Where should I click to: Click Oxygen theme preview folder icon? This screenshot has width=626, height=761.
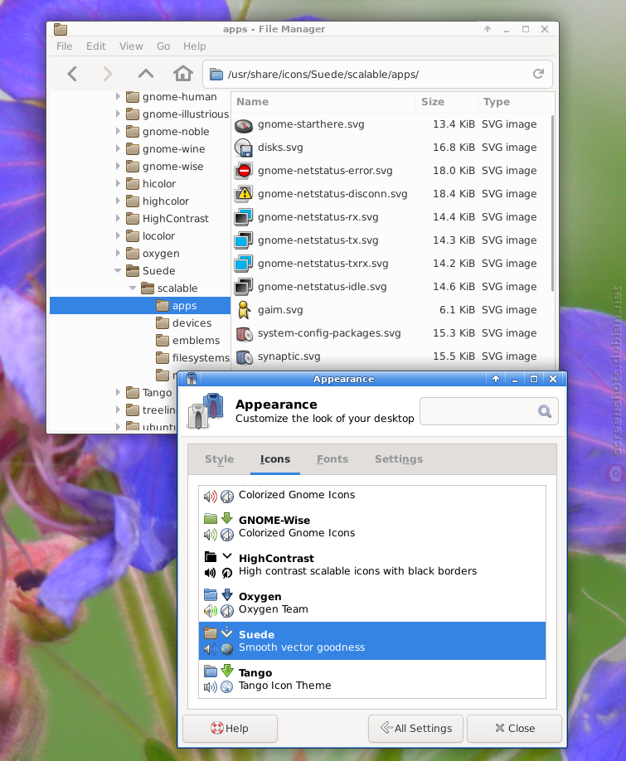210,595
